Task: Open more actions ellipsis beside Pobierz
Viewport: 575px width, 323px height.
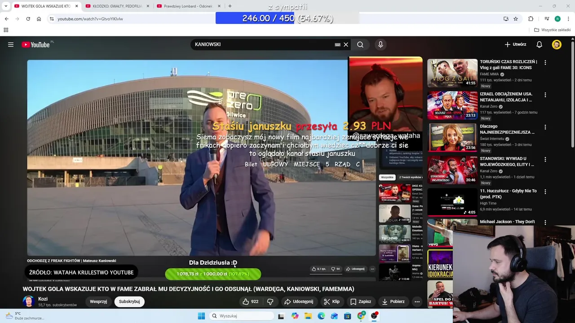Action: click(x=417, y=301)
